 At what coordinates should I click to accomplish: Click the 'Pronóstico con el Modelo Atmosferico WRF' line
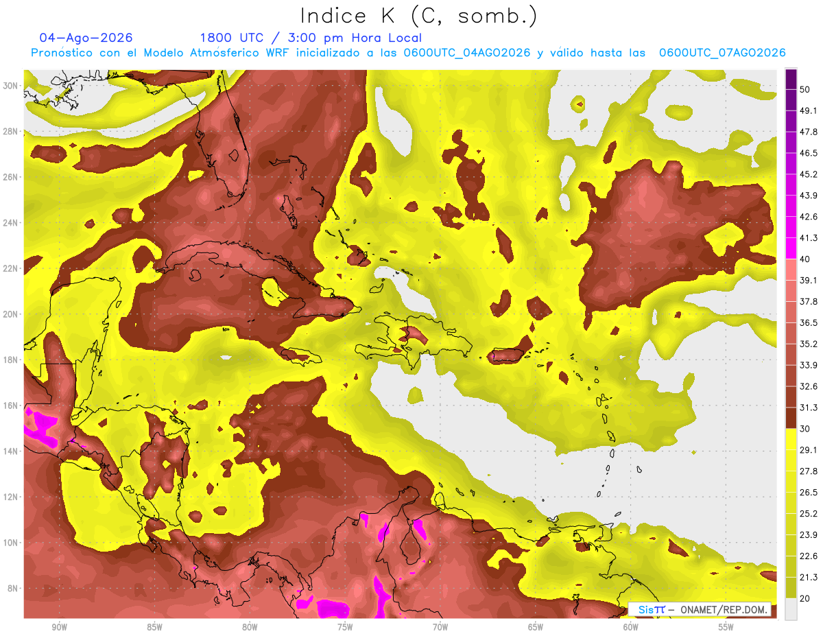pyautogui.click(x=408, y=53)
